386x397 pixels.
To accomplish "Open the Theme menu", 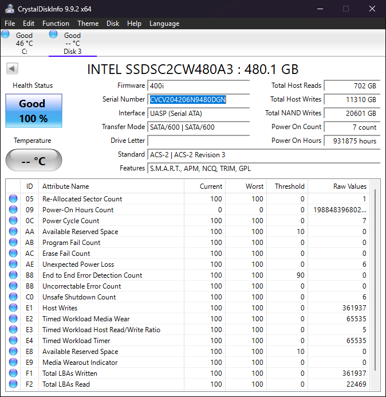I will [88, 24].
